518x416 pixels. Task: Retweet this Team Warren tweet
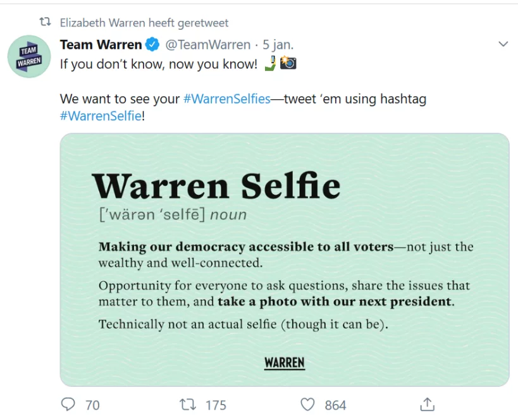[x=187, y=404]
